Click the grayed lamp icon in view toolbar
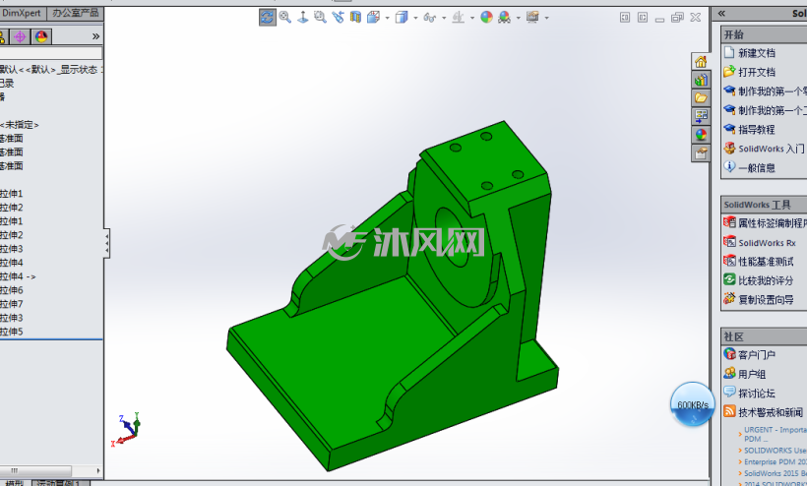Image resolution: width=807 pixels, height=486 pixels. coord(458,18)
